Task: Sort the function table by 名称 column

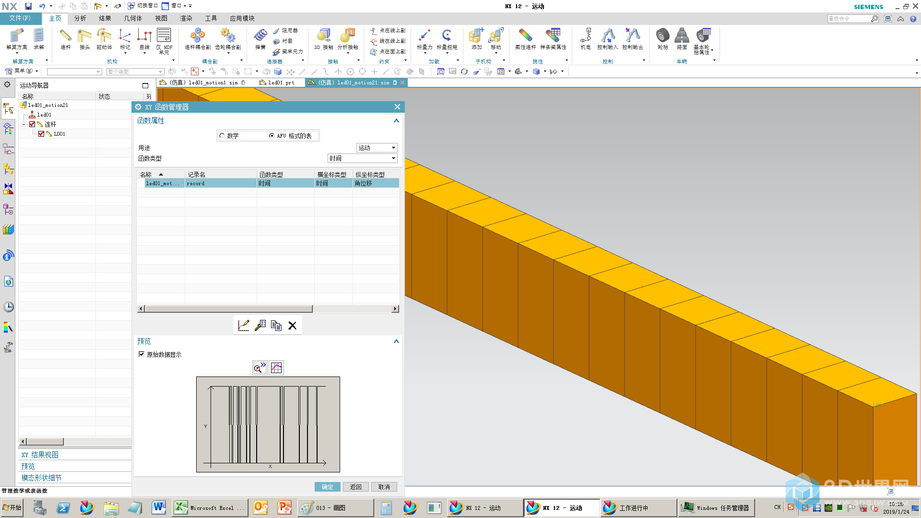Action: click(x=161, y=175)
